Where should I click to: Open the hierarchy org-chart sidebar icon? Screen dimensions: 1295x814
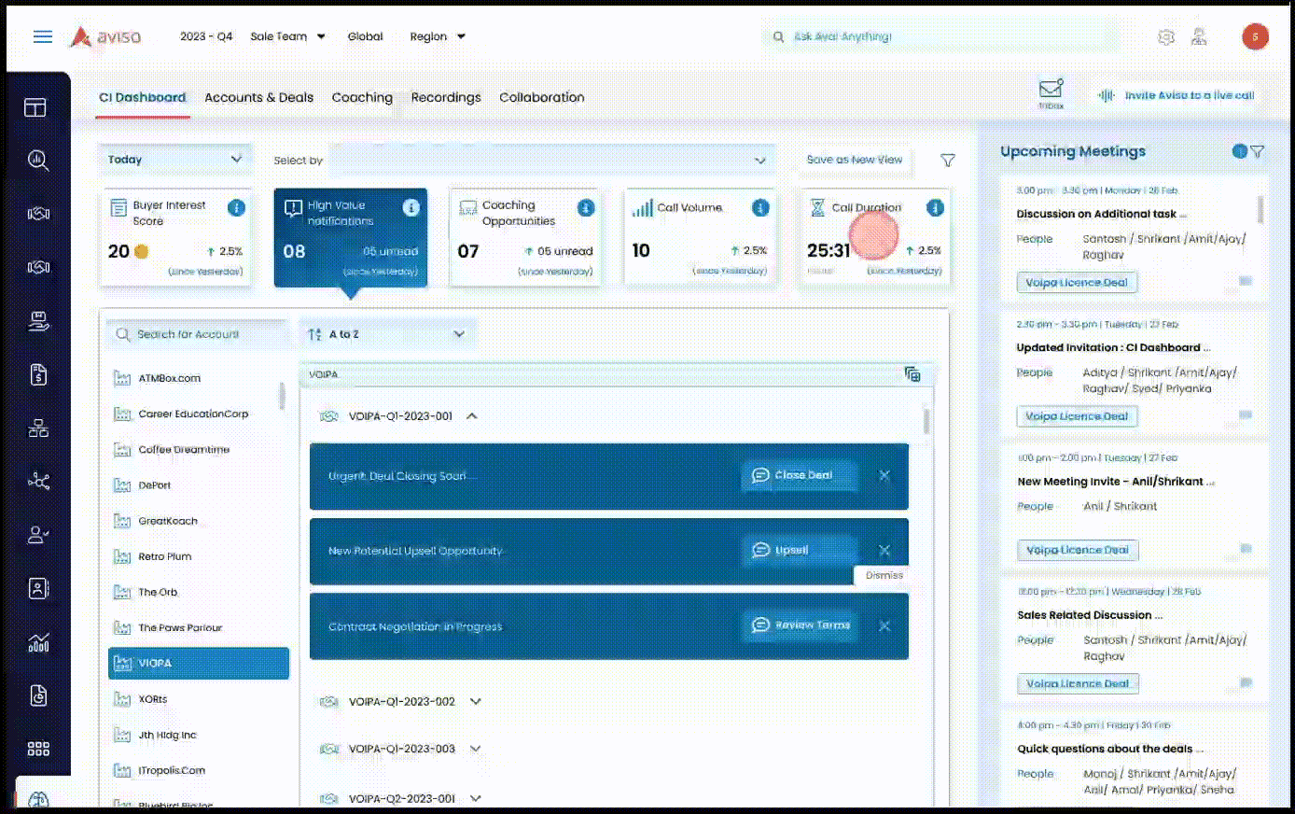tap(38, 428)
